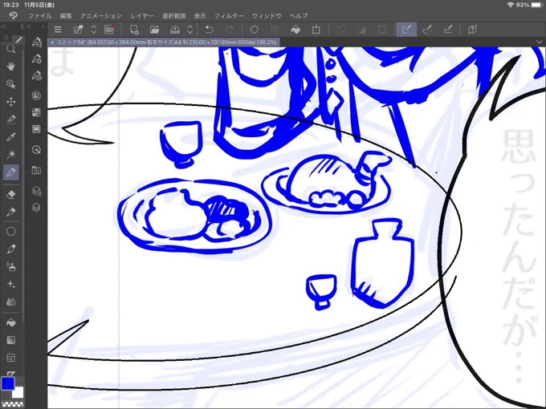Open the Material palette icon

tap(37, 170)
